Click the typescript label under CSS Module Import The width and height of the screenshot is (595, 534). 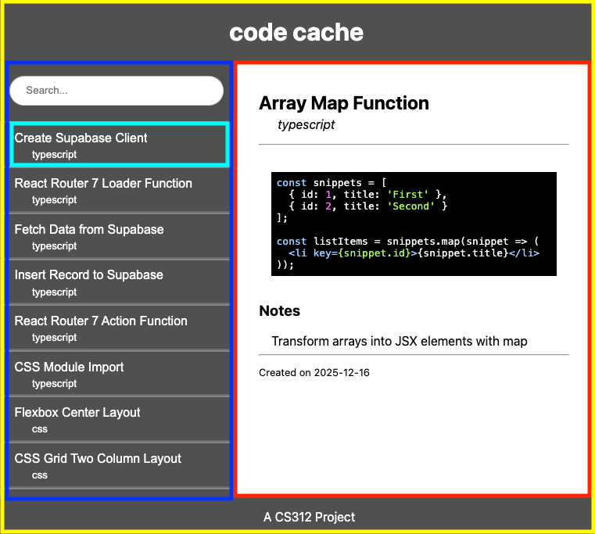tap(55, 384)
